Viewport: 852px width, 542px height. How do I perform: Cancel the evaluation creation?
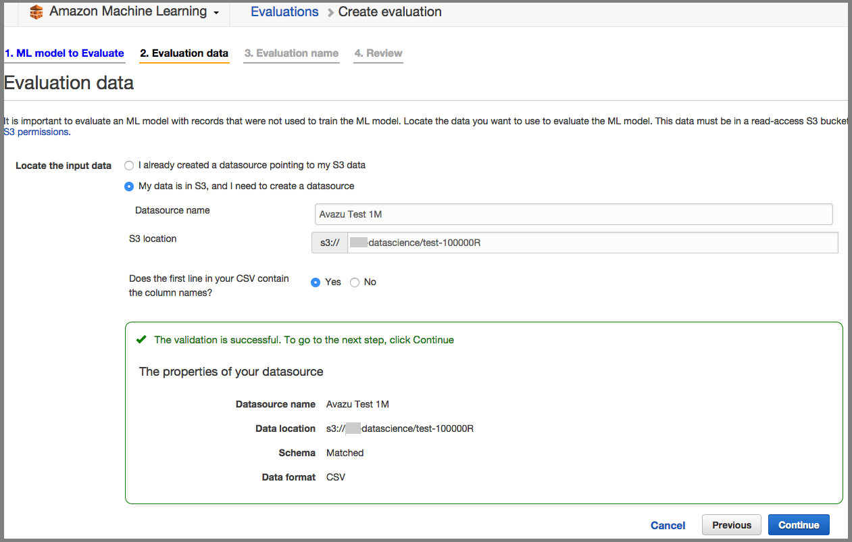[x=668, y=525]
